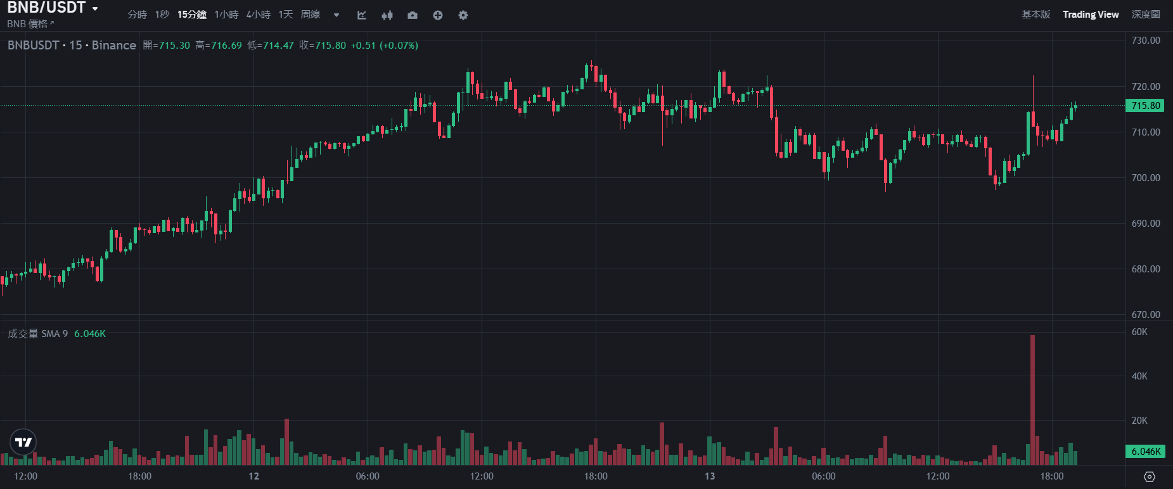1173x489 pixels.
Task: Switch to 深度圖 depth chart tab
Action: [1146, 15]
